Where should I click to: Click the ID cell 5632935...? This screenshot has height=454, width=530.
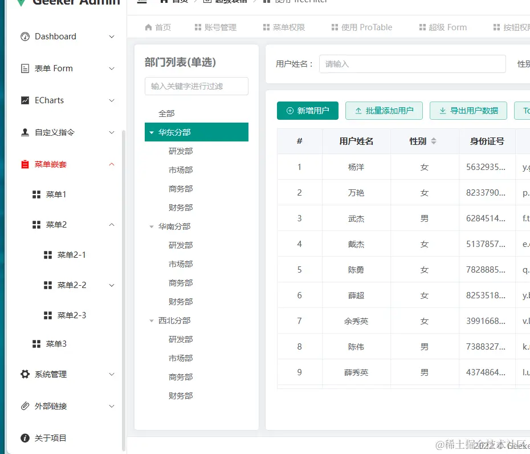pyautogui.click(x=486, y=167)
